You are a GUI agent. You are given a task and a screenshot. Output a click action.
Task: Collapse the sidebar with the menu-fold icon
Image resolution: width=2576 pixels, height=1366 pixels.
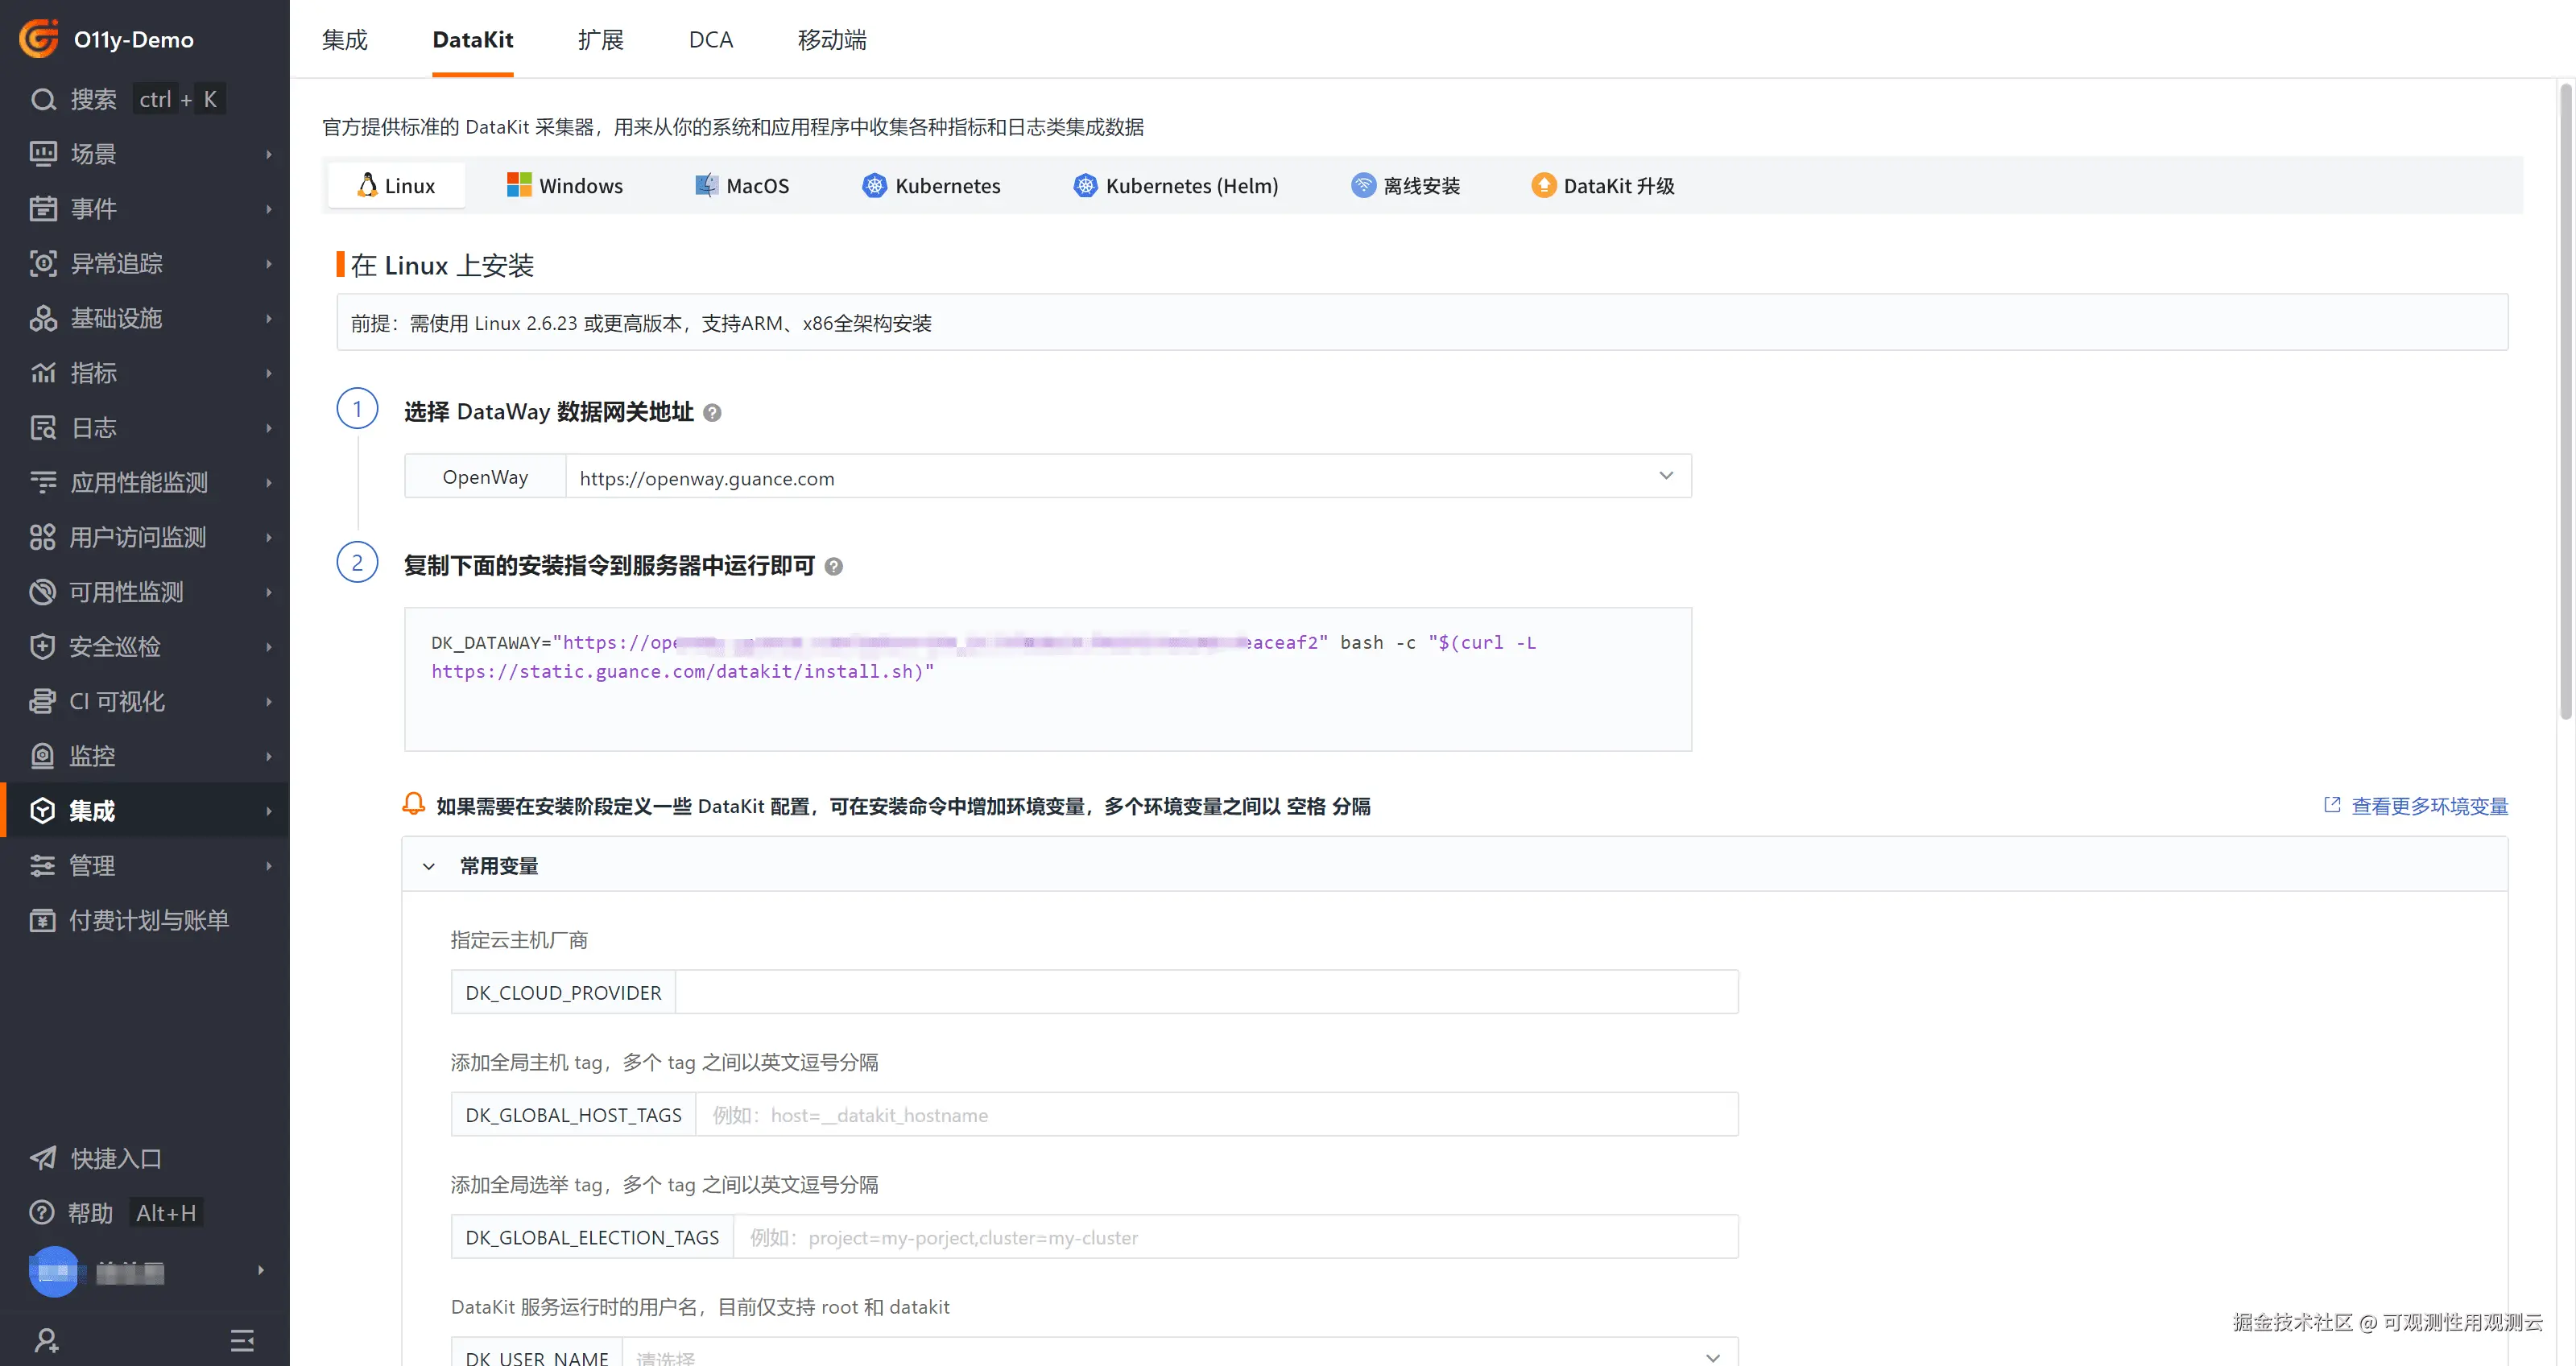(242, 1340)
